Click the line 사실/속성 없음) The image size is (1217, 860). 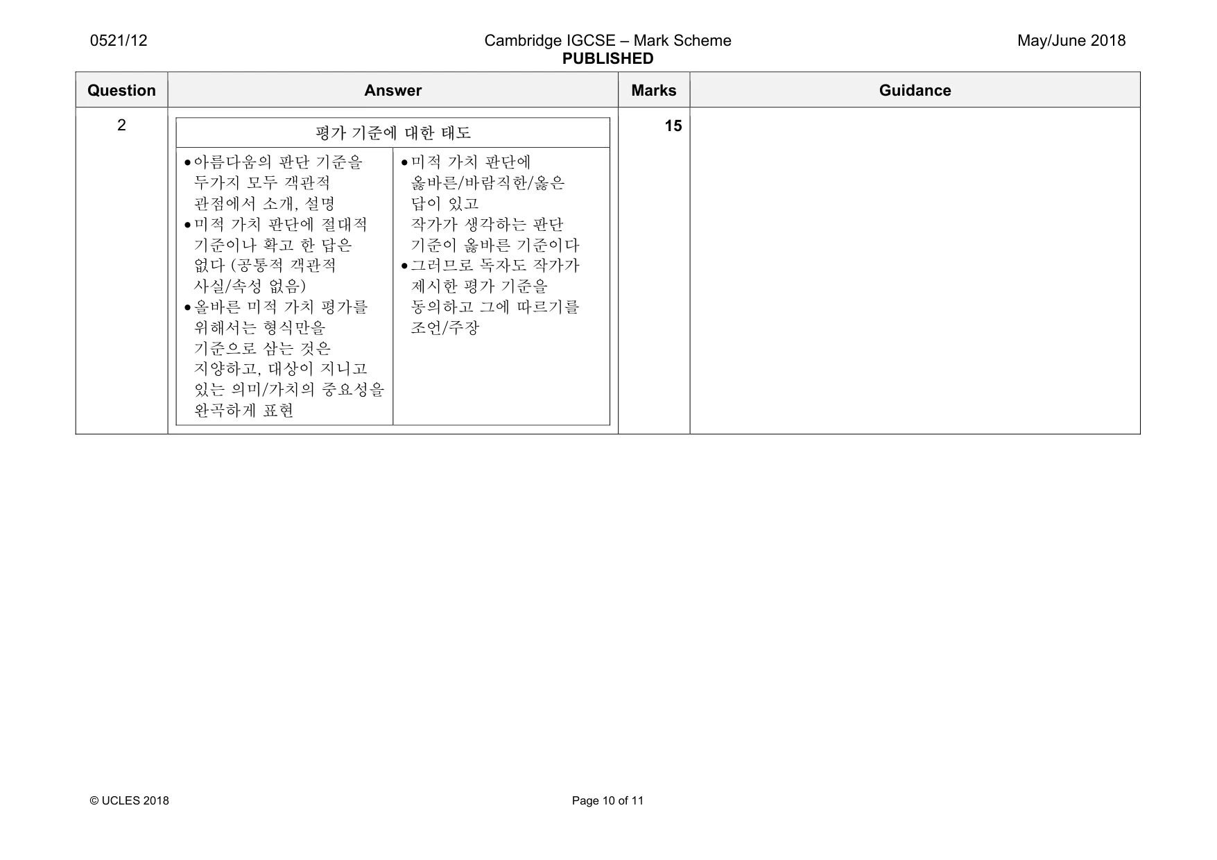[x=250, y=286]
